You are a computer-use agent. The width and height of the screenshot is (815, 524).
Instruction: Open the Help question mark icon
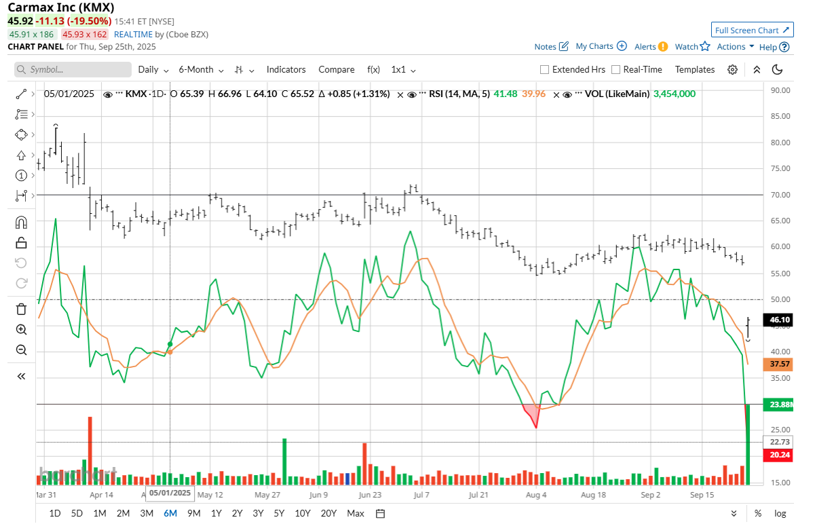point(784,47)
